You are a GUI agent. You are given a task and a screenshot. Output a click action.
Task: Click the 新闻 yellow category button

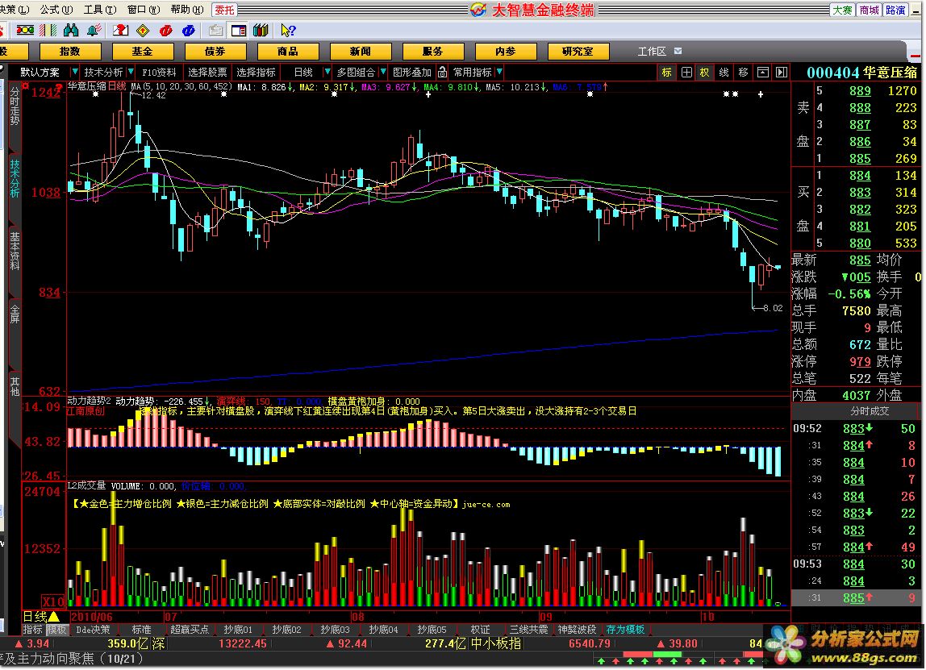click(361, 52)
